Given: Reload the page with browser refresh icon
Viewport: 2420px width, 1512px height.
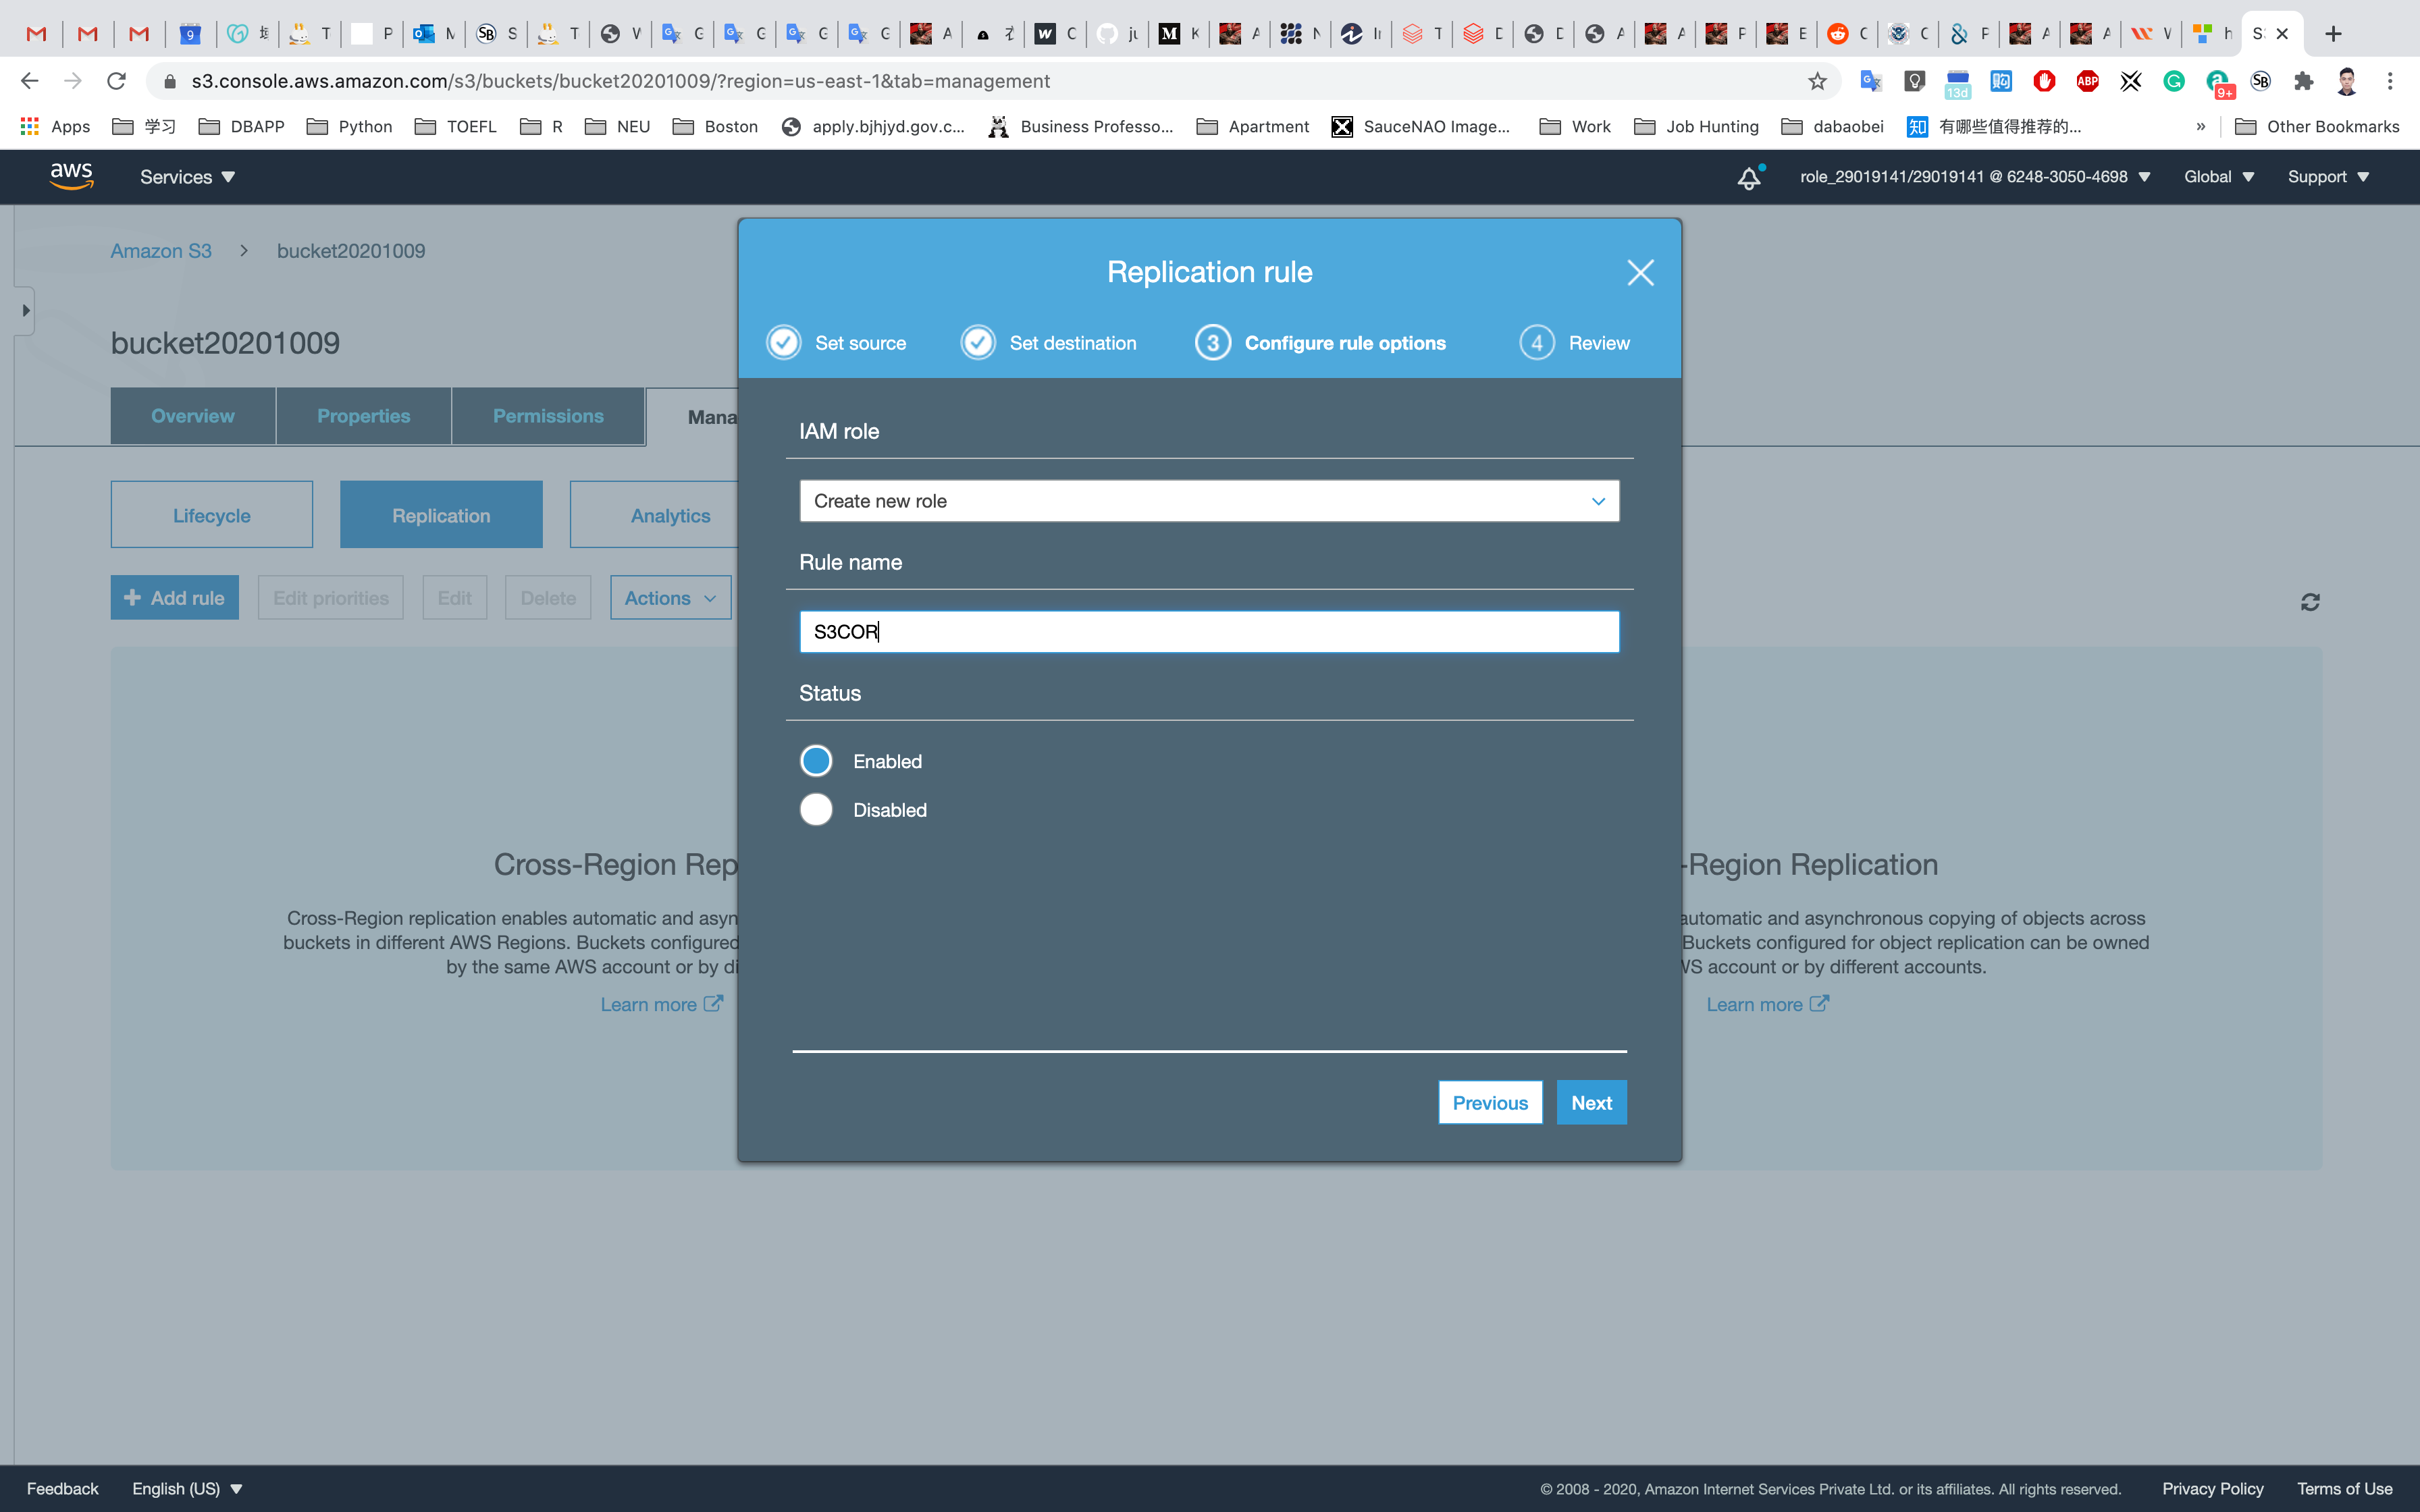Looking at the screenshot, I should pos(117,81).
